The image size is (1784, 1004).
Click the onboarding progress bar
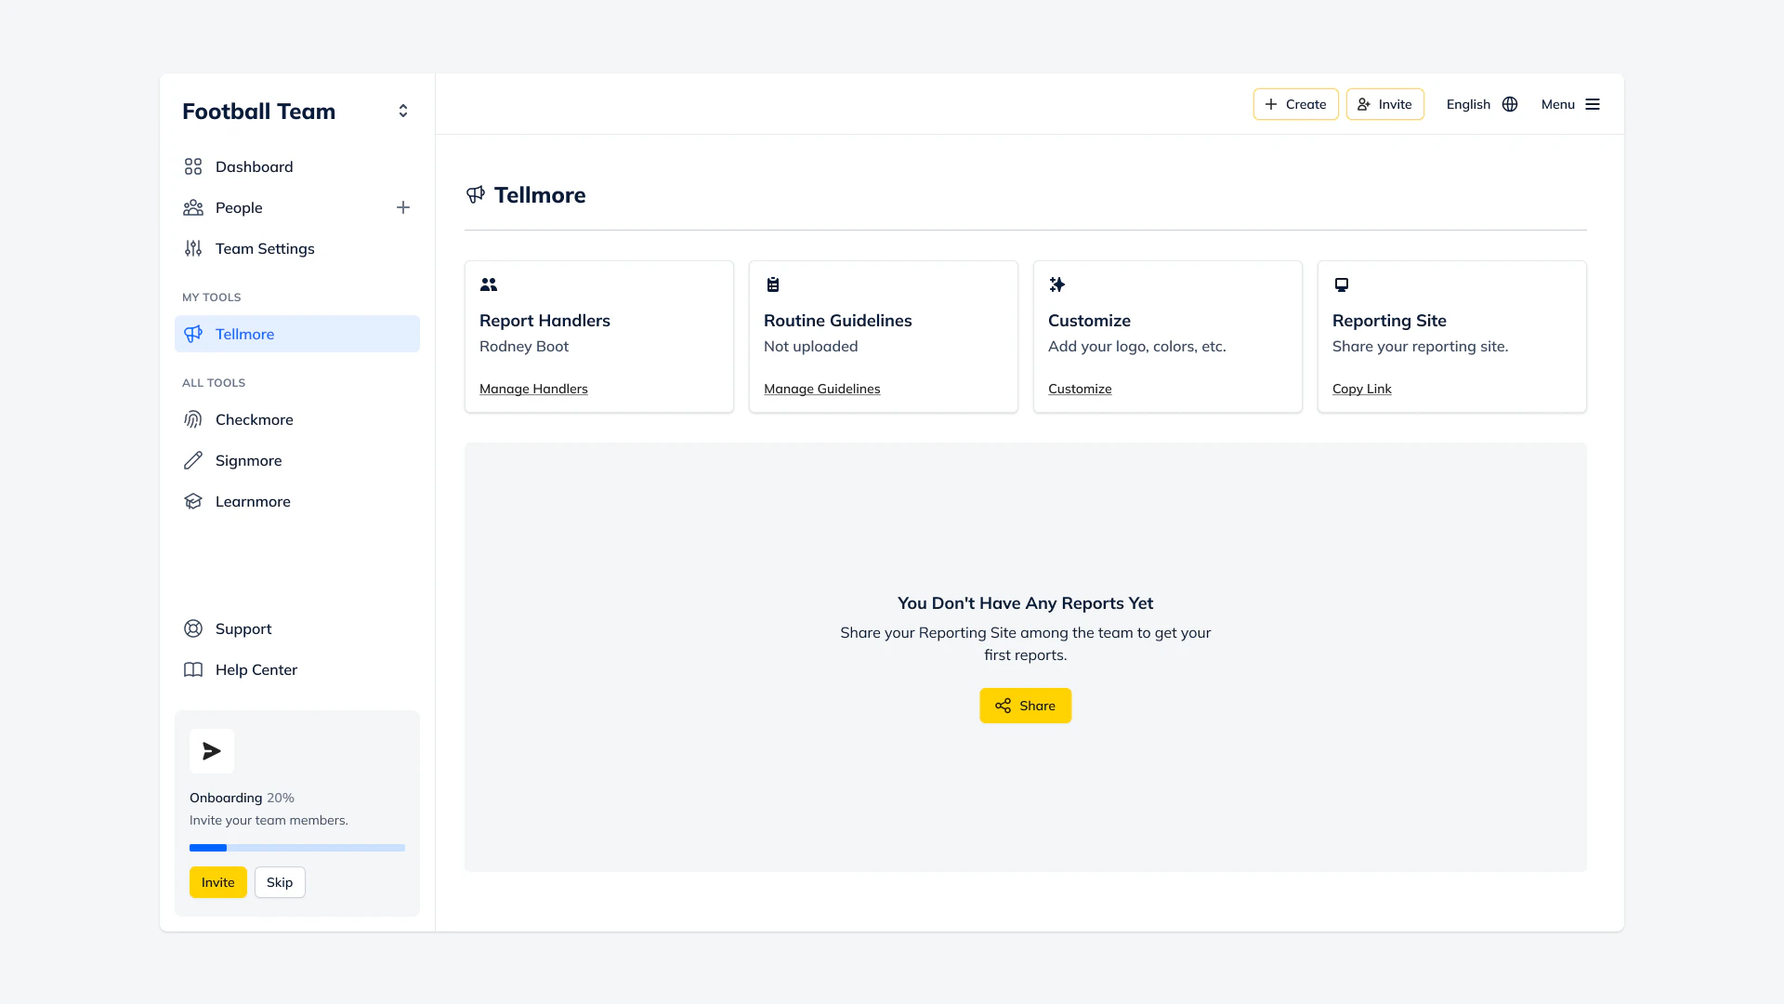pyautogui.click(x=297, y=848)
